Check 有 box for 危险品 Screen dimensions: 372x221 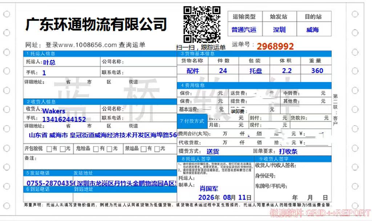point(96,149)
